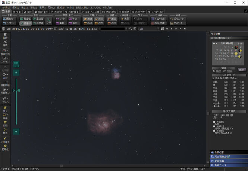Click the 更新情報 update info panel item
This screenshot has width=248, height=171.
(x=229, y=161)
